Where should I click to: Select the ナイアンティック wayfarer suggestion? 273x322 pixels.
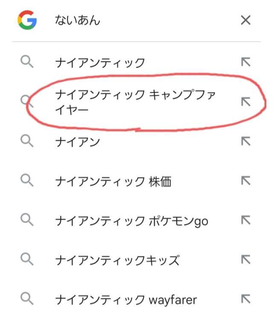click(126, 300)
